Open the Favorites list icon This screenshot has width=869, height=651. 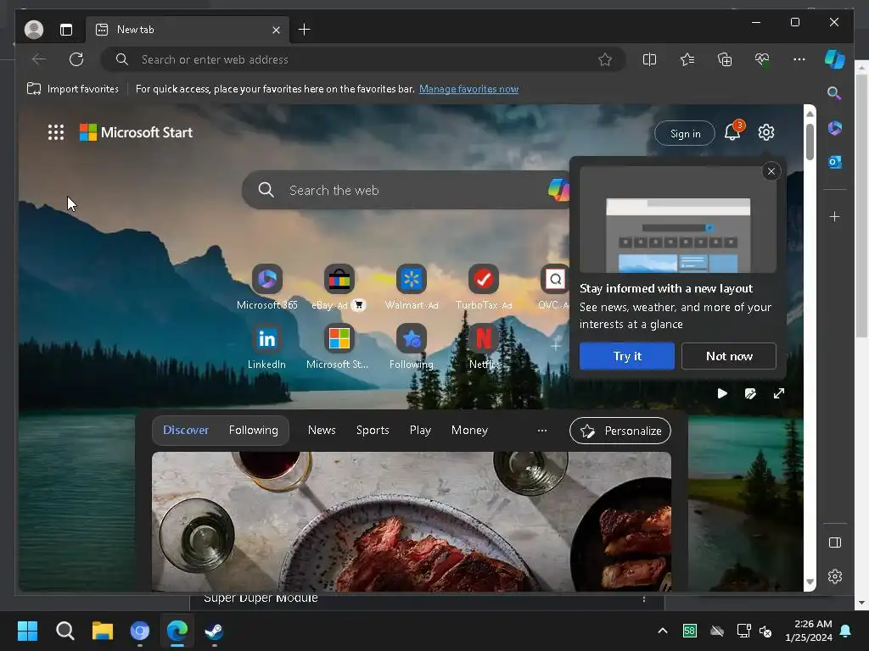[x=687, y=59]
